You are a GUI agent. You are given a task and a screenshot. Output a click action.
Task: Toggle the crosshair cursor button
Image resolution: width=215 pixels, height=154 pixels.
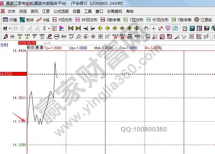pyautogui.click(x=154, y=28)
